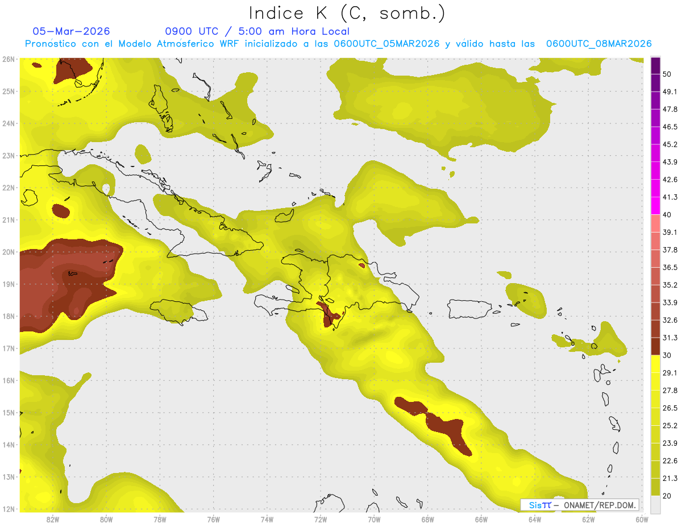Screen dimensions: 682x527
Task: Click the colorbar value '45.2'
Action: coord(670,144)
